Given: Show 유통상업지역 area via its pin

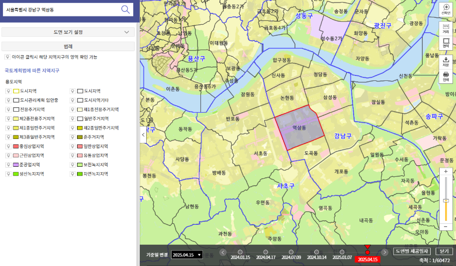Looking at the screenshot, I should pos(73,155).
